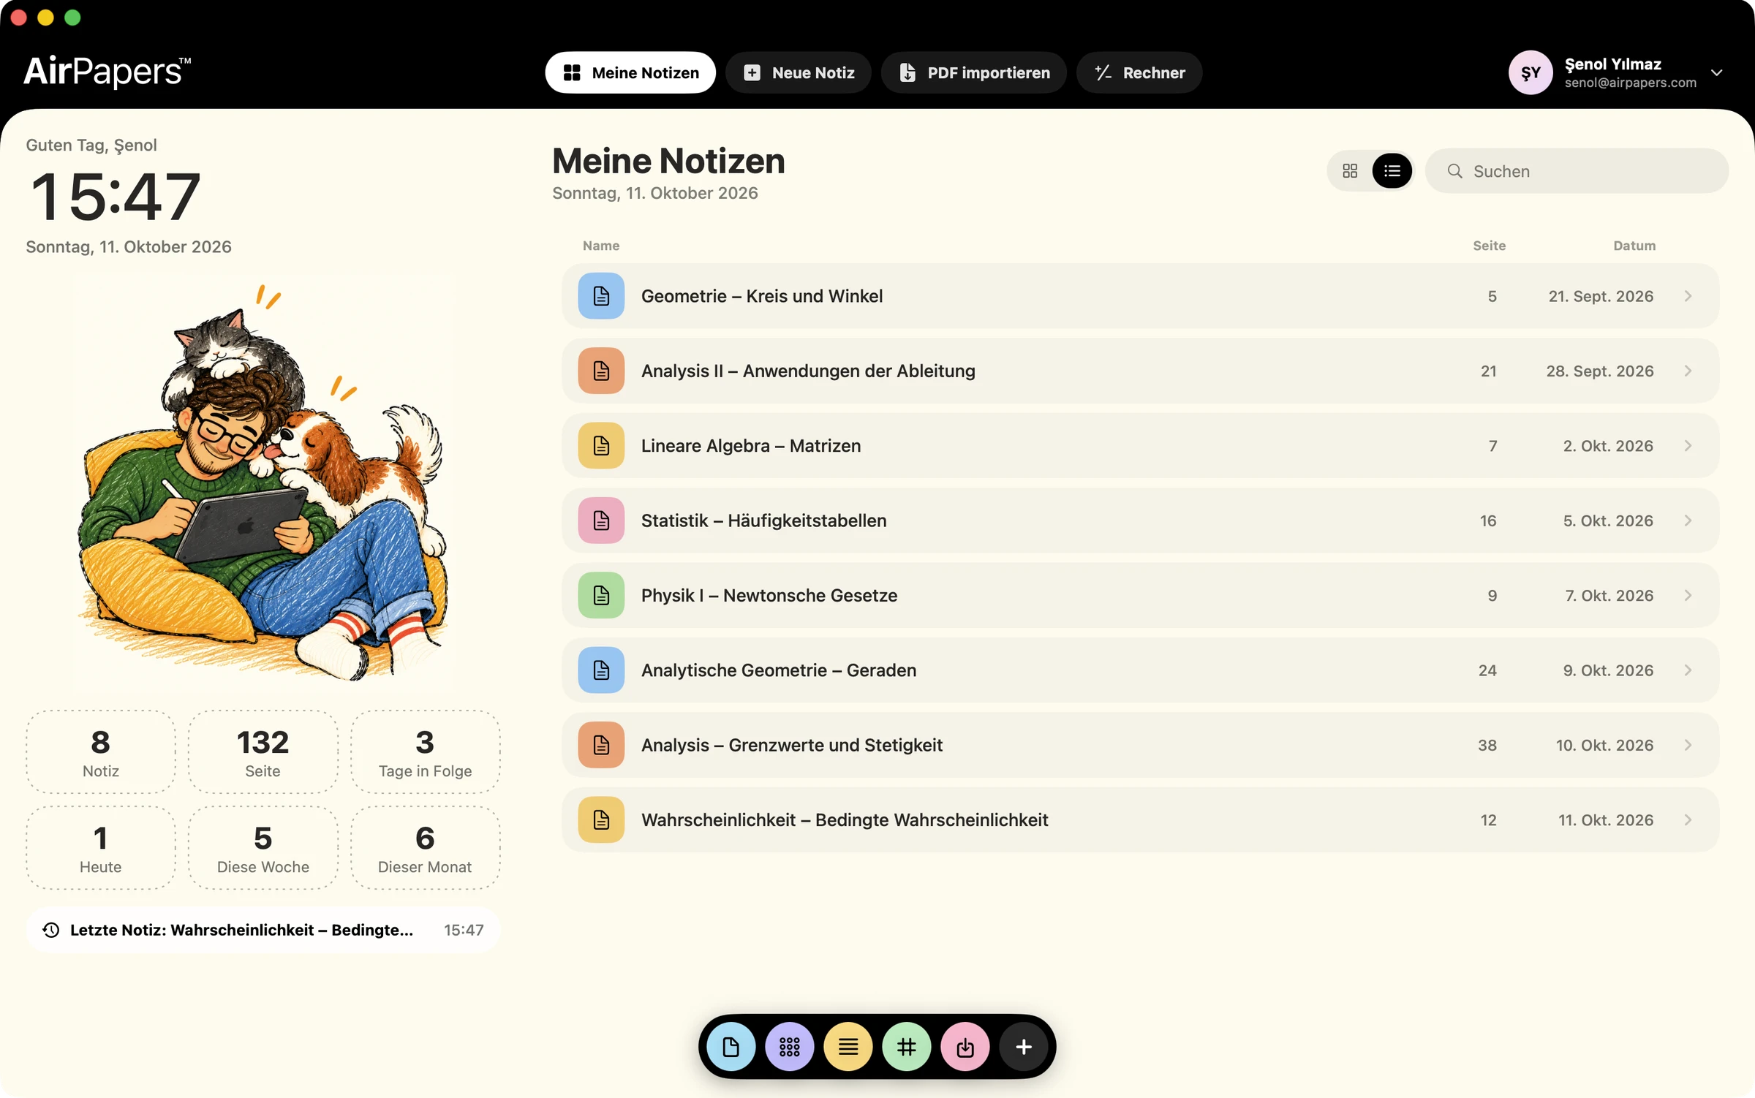Open chevron of Analysis II row

click(x=1688, y=371)
